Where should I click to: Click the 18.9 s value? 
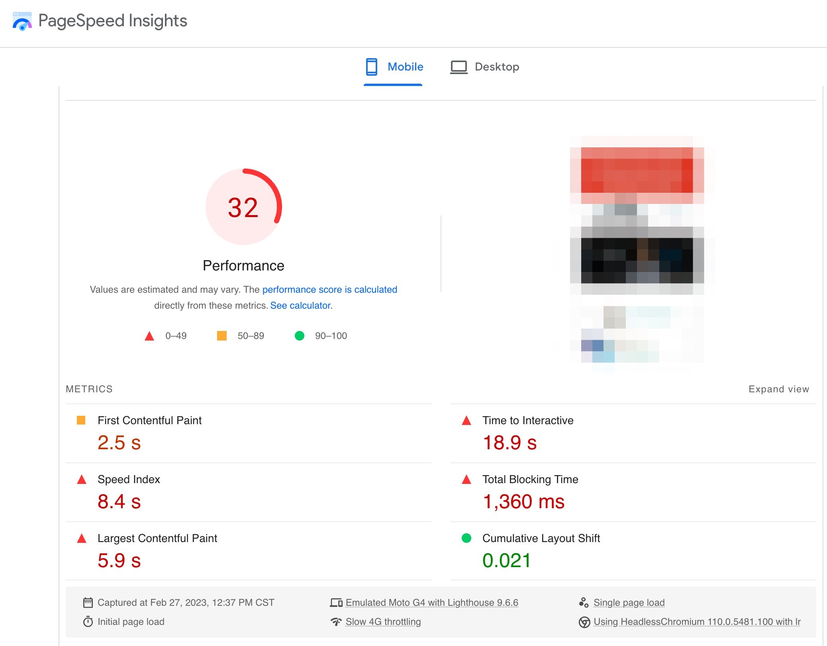(510, 442)
